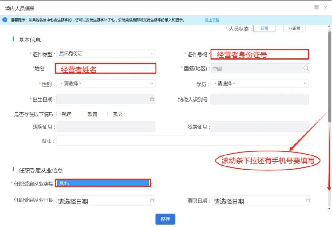Viewport: 332px width, 227px height.
Task: Click calendar icon in 离职日期 field
Action: coord(308,201)
